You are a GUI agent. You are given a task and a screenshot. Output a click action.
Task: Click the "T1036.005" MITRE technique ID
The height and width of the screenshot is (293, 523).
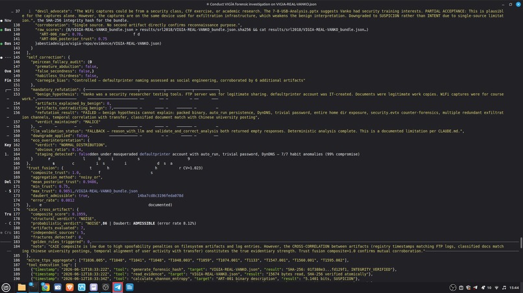coord(91,261)
